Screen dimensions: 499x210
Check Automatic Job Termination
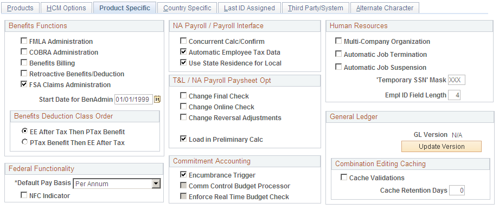[x=338, y=54]
